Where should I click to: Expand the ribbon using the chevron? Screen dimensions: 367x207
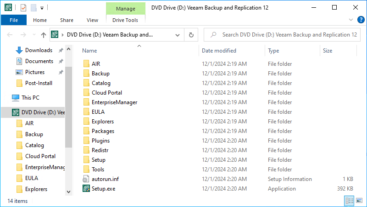click(x=351, y=20)
